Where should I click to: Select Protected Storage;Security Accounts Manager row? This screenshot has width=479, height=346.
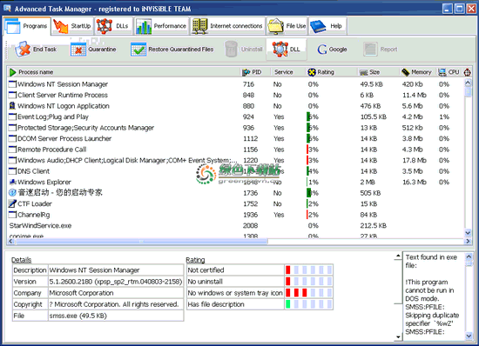pyautogui.click(x=236, y=128)
